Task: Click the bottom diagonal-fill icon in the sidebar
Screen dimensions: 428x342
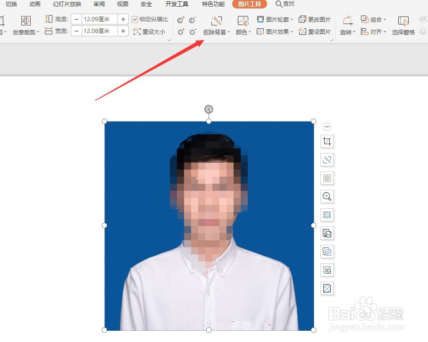Action: pyautogui.click(x=327, y=288)
